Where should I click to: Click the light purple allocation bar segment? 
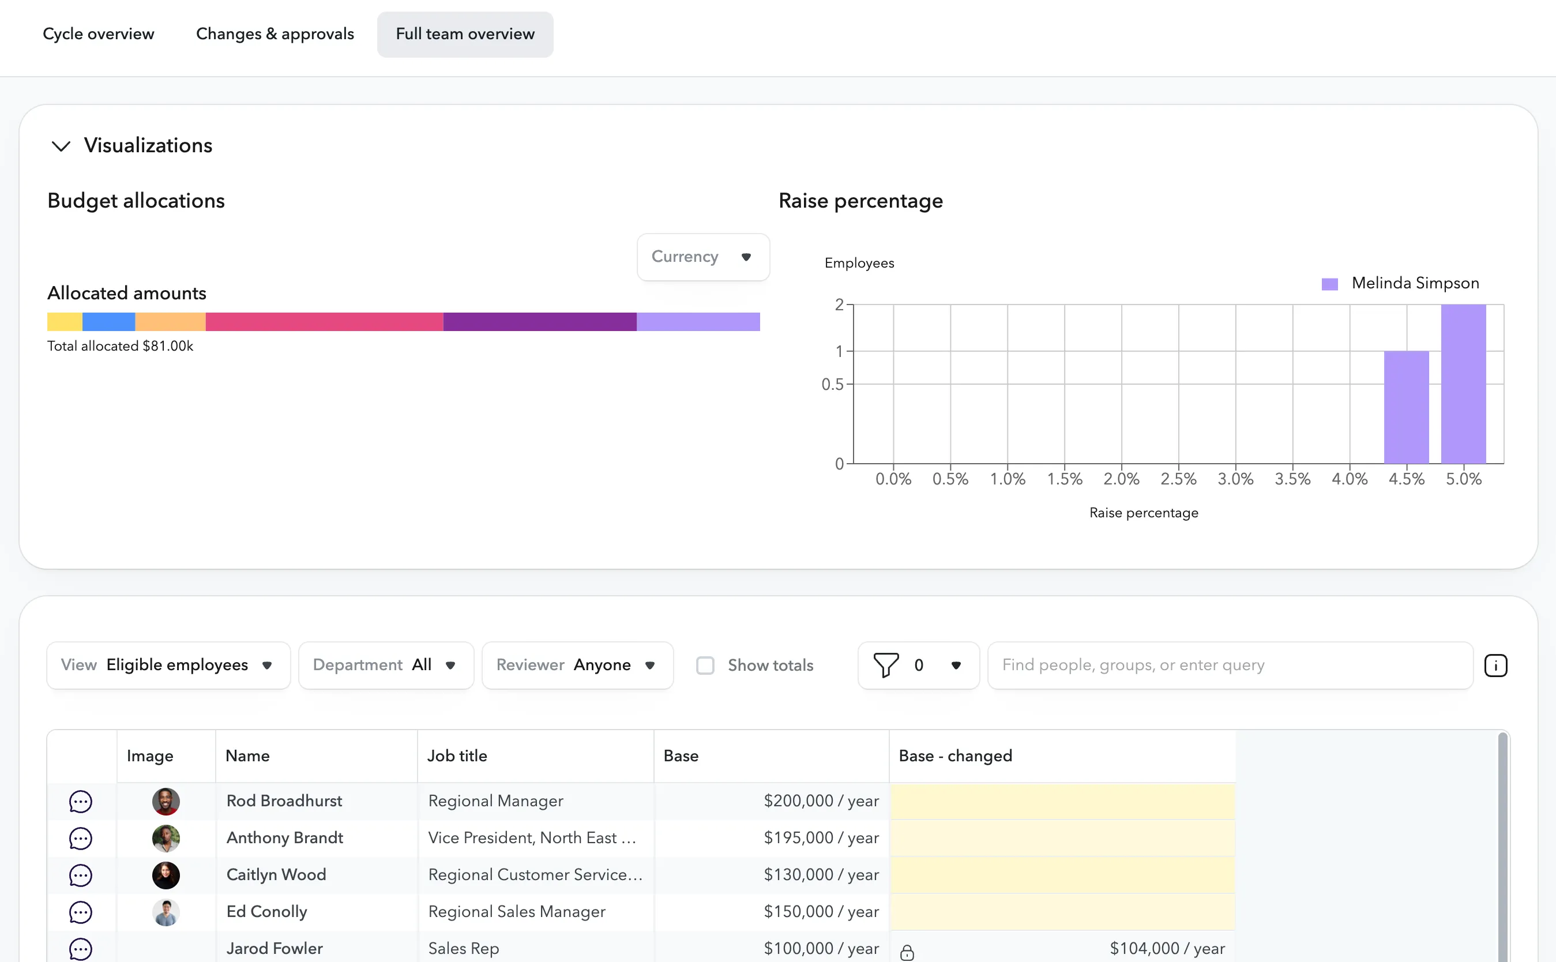click(x=698, y=322)
